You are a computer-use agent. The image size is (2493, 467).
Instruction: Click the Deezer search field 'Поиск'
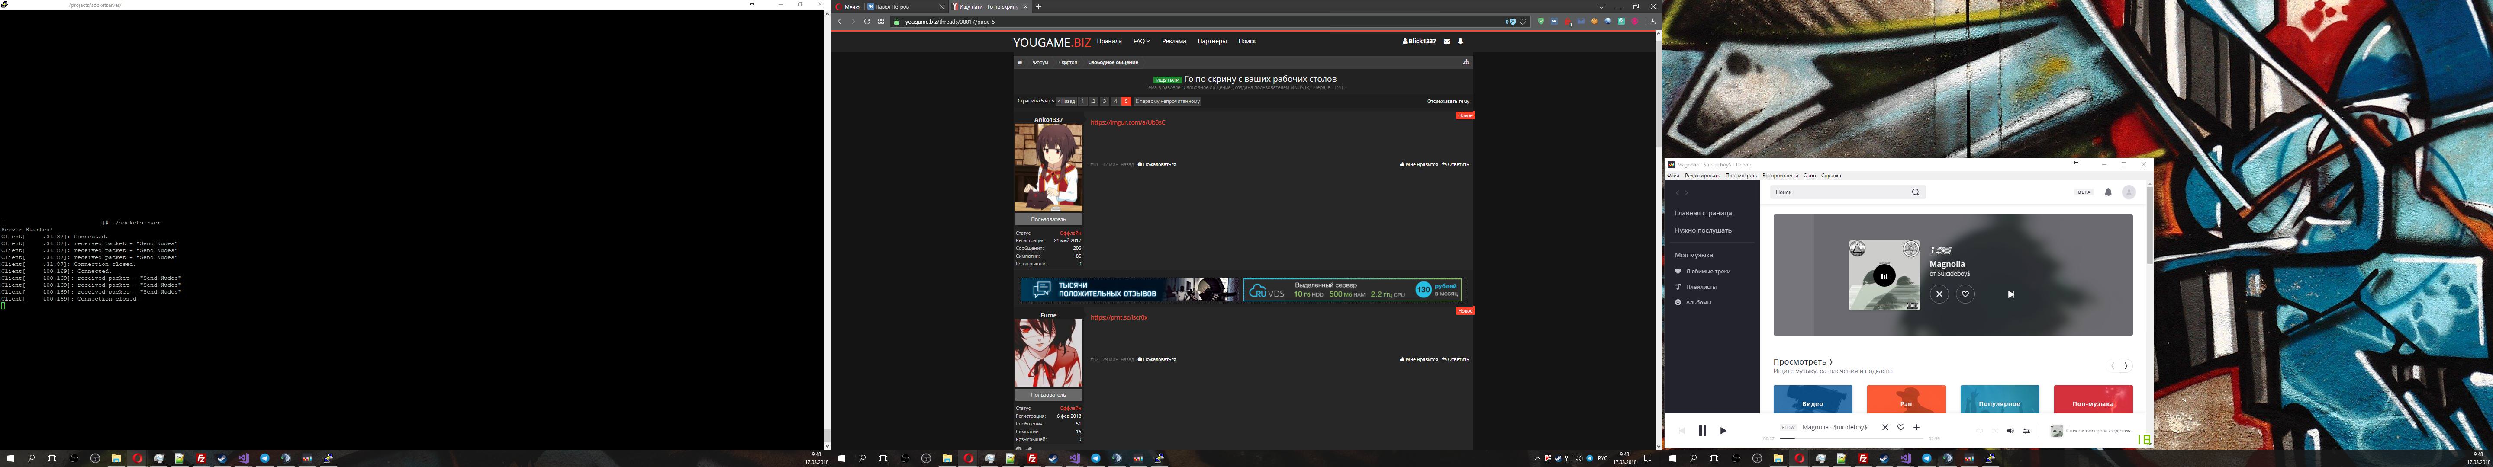(x=1849, y=192)
